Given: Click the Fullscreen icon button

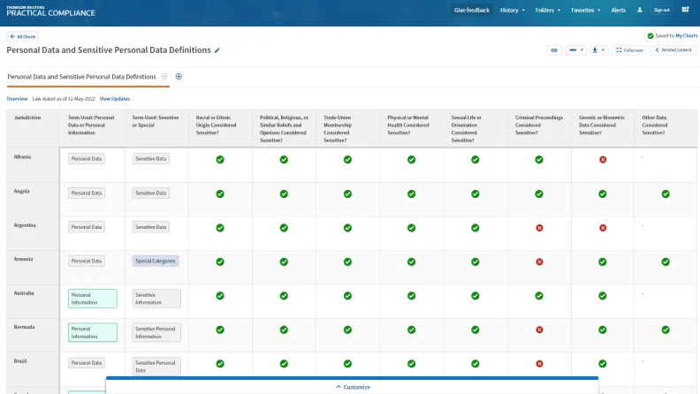Looking at the screenshot, I should click(629, 50).
